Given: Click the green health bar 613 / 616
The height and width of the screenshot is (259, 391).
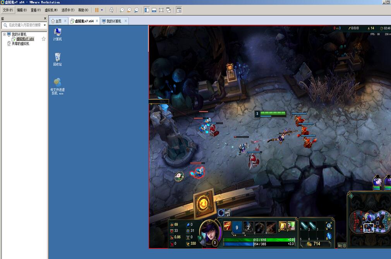Looking at the screenshot, I should [x=259, y=240].
